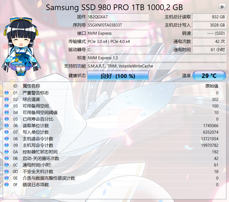
Task: Click the status orb for 错误日志项数
Action: point(7,185)
